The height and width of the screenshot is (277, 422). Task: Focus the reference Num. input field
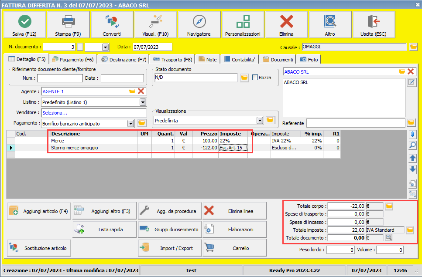click(x=60, y=78)
